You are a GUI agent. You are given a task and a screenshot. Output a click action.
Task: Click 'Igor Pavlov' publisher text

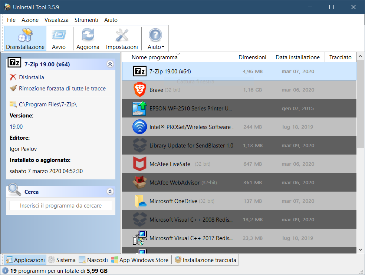(x=23, y=149)
